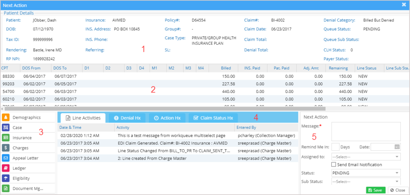Image resolution: width=410 pixels, height=195 pixels.
Task: Expand the Assigned to dropdown
Action: [x=366, y=157]
